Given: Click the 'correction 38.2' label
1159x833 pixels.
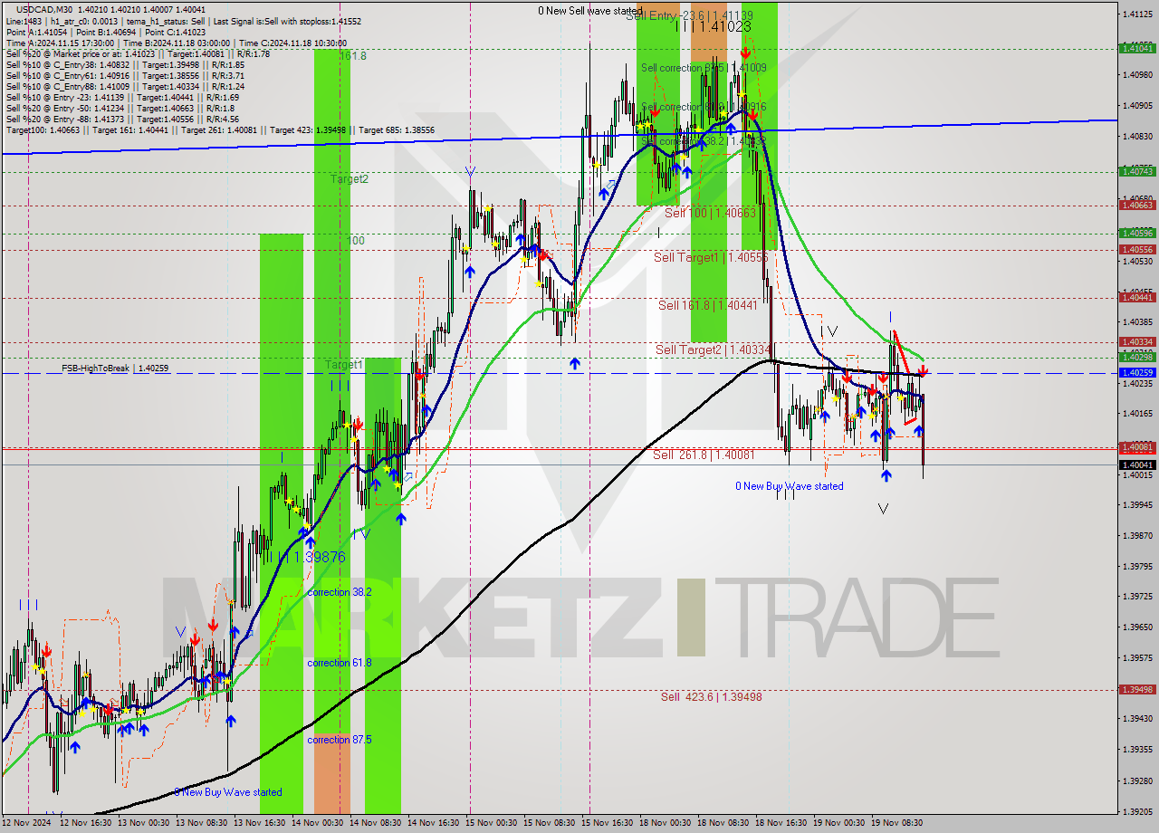Looking at the screenshot, I should (339, 591).
